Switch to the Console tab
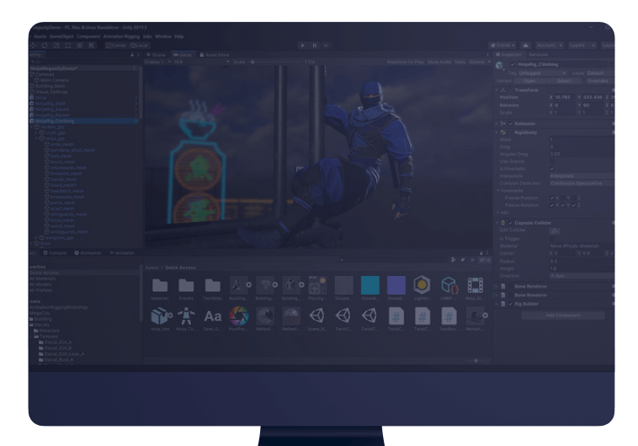 click(x=55, y=252)
